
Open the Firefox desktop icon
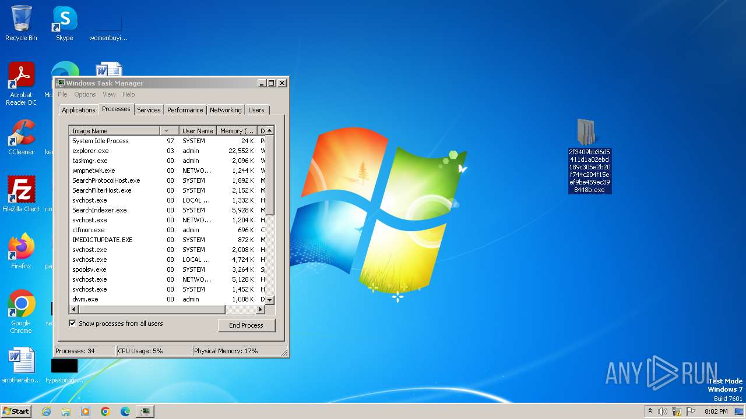tap(21, 251)
